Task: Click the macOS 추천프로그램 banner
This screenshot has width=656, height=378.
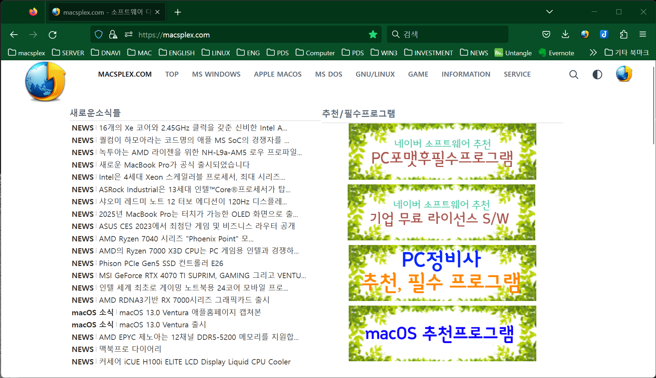Action: [442, 333]
